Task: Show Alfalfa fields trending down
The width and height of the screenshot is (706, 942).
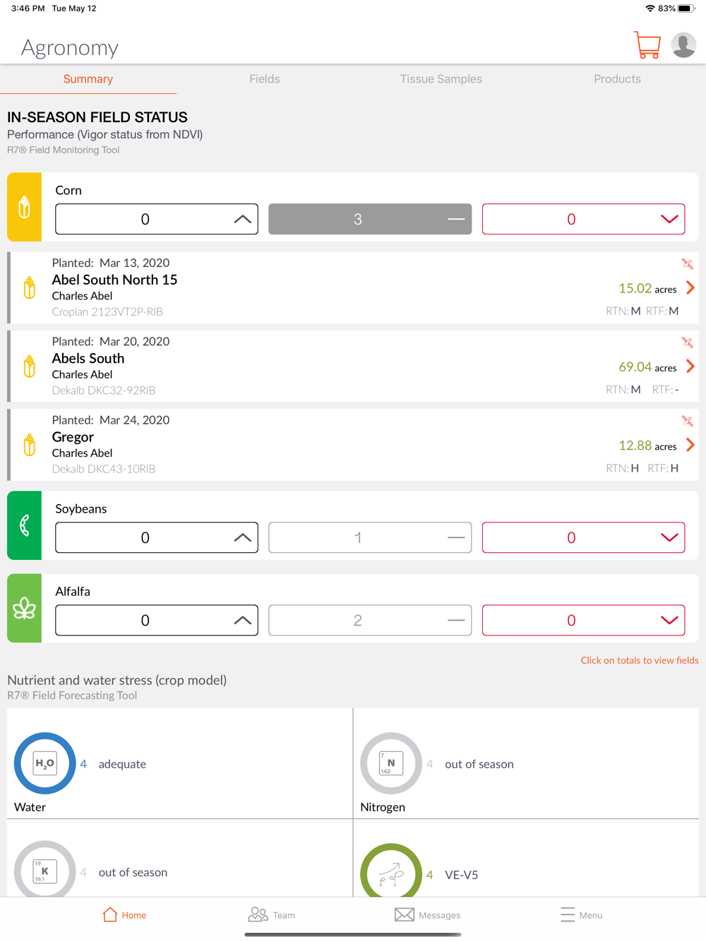Action: (x=583, y=620)
